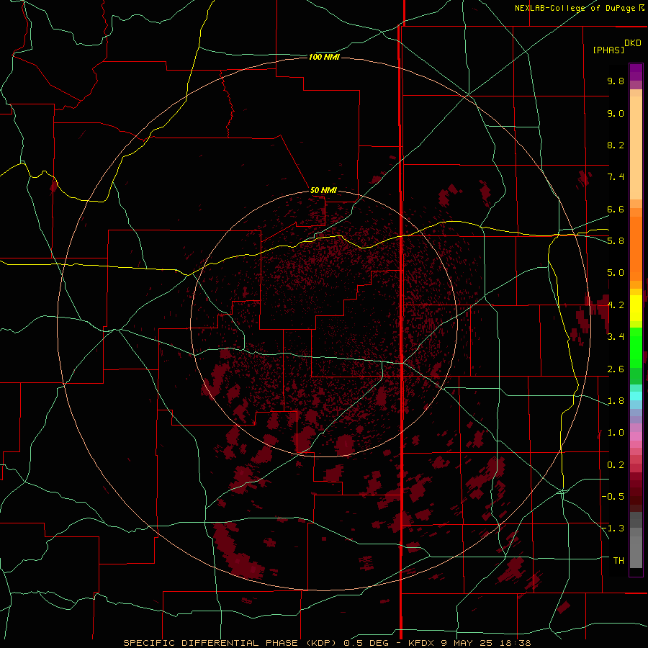This screenshot has height=648, width=648.
Task: Click the 2.6 value on the color scale
Action: click(616, 369)
